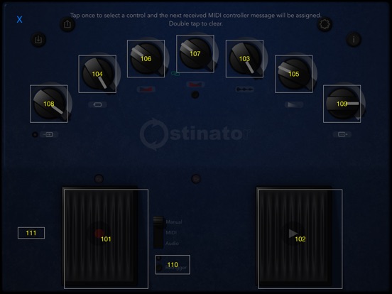Click the download/import icon
The height and width of the screenshot is (294, 392).
tap(38, 40)
